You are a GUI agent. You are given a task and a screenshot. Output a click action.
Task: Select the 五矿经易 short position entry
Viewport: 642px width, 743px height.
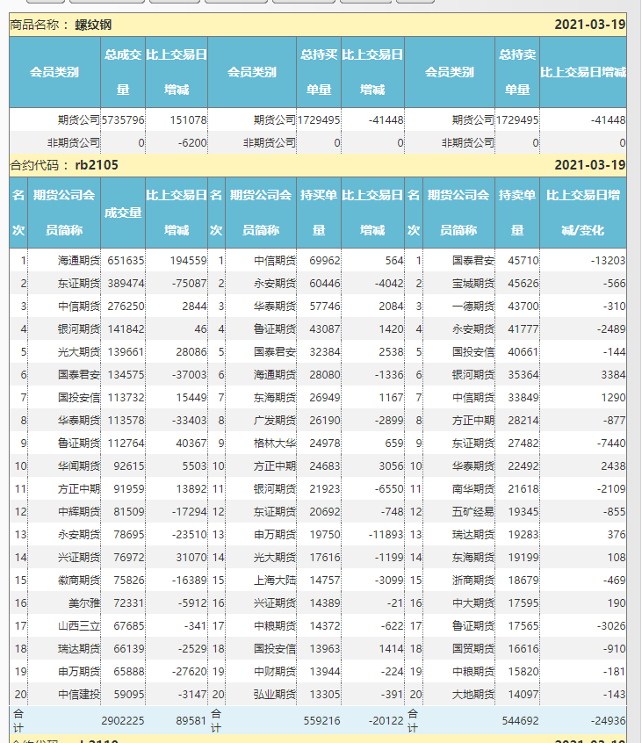coord(472,512)
